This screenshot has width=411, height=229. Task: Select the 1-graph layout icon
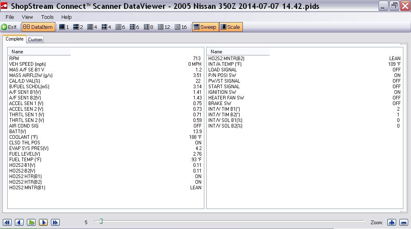pos(64,27)
